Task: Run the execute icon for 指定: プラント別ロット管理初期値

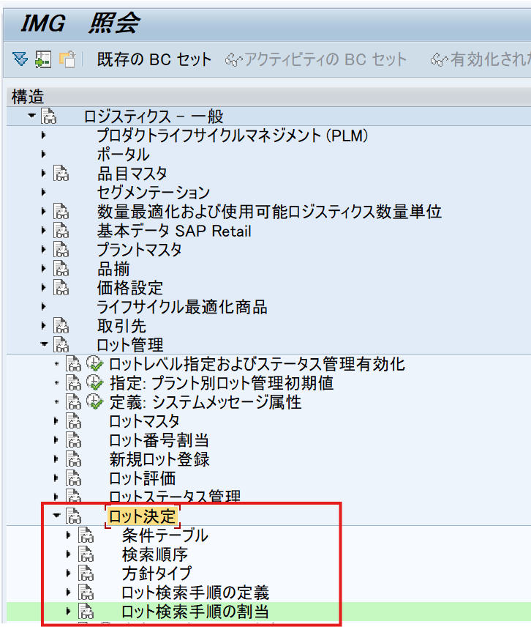Action: pyautogui.click(x=95, y=383)
